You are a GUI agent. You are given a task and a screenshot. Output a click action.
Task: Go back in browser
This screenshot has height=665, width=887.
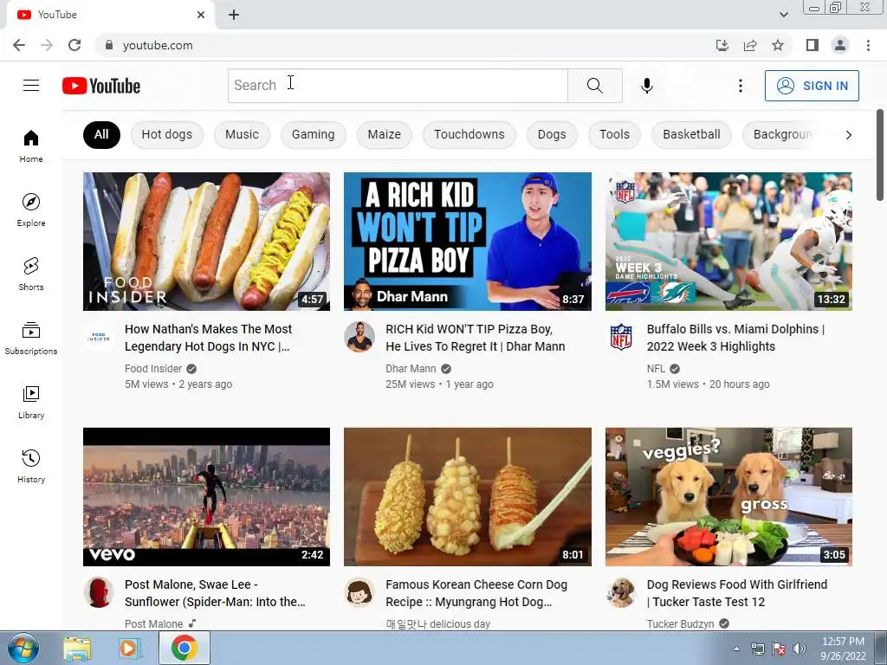click(x=19, y=45)
